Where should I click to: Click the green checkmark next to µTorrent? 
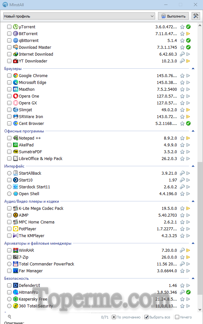[188, 27]
